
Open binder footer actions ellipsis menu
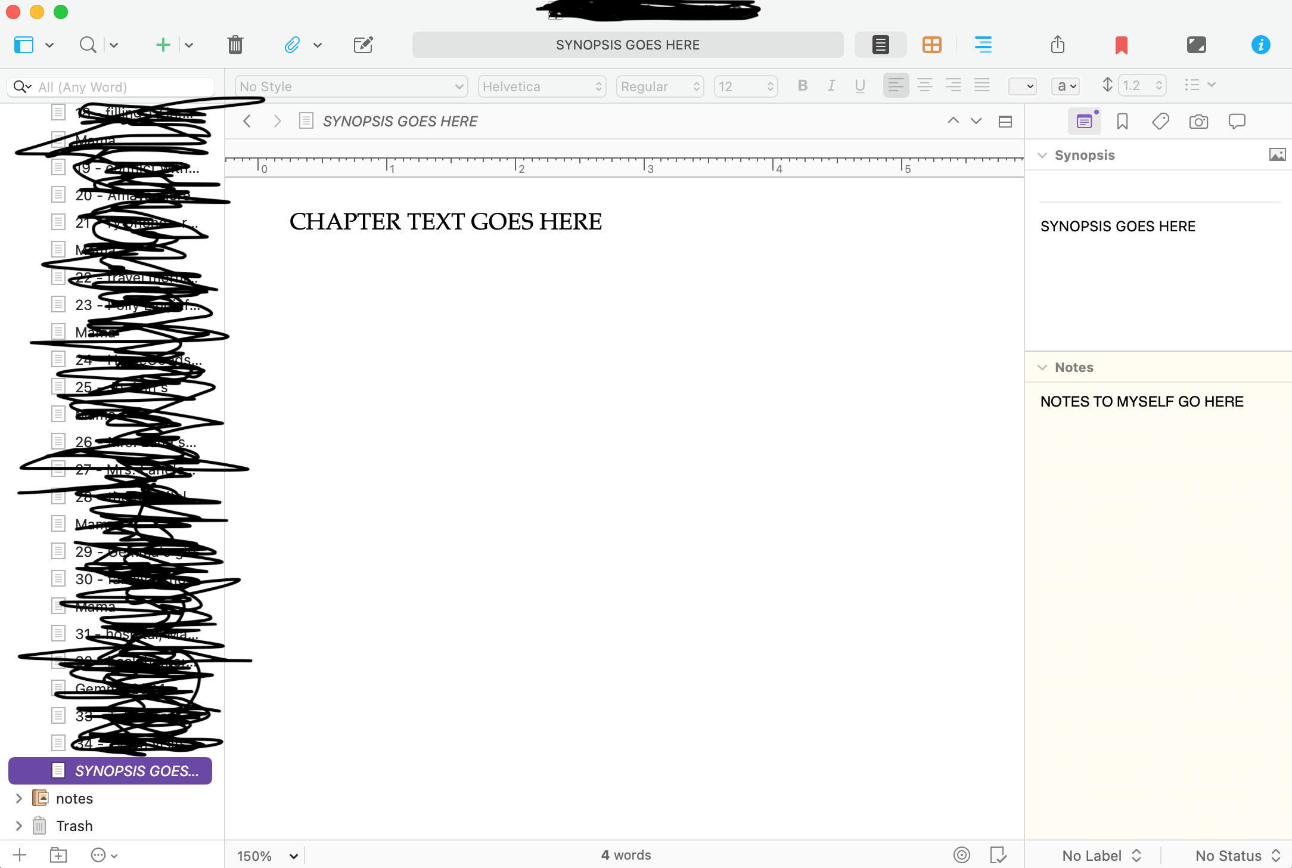click(104, 855)
